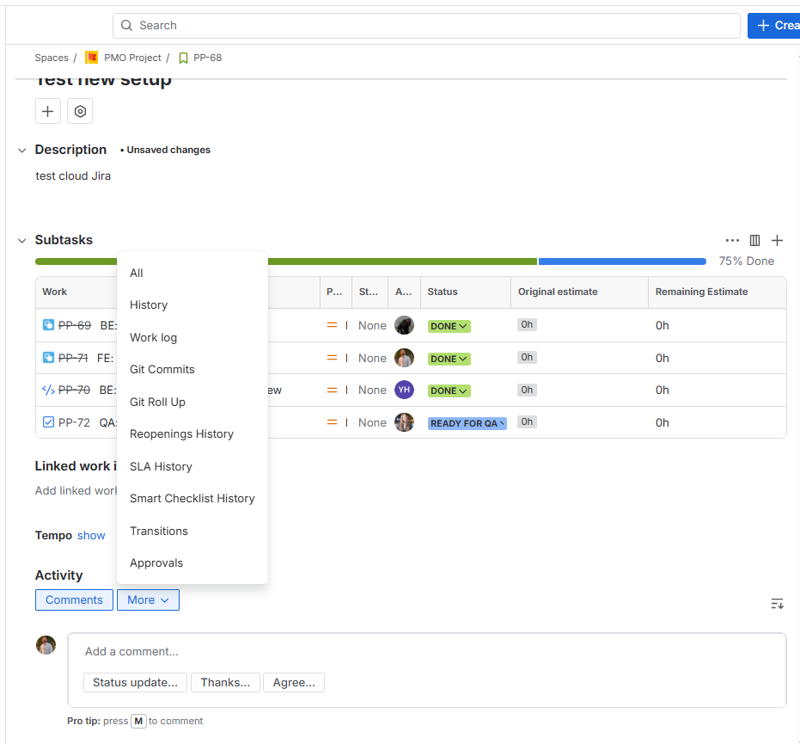Click the Tempo show link
Image resolution: width=800 pixels, height=744 pixels.
(91, 535)
